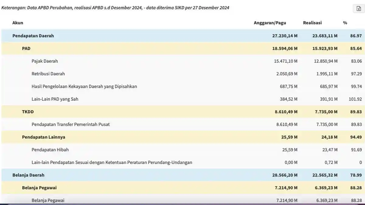Click the 12.850,94 M realization value
Viewport: 365px width, 205px height.
pyautogui.click(x=326, y=61)
